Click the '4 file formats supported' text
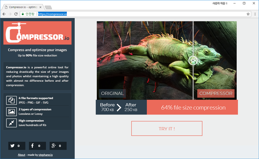The width and height of the screenshot is (259, 159). (36, 98)
